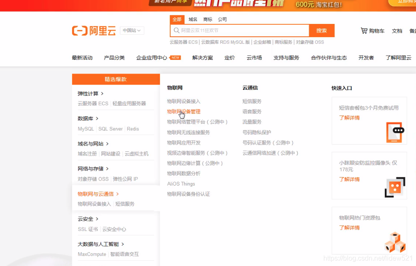The height and width of the screenshot is (266, 416).
Task: Click the Aliyun logo
Action: [94, 31]
